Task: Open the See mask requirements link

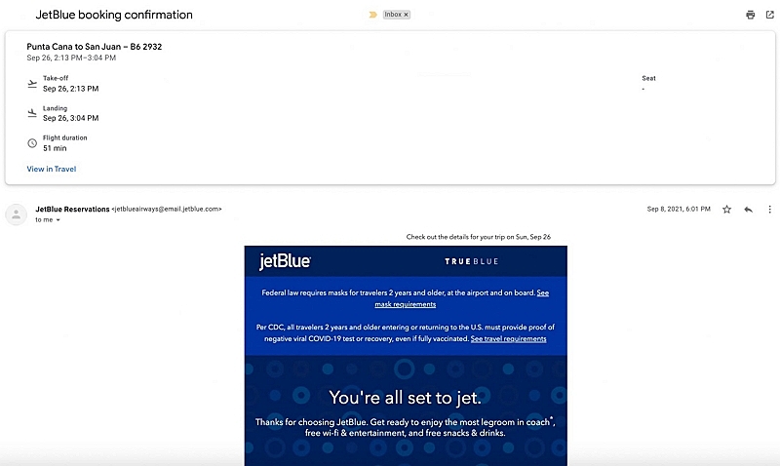Action: pos(461,298)
